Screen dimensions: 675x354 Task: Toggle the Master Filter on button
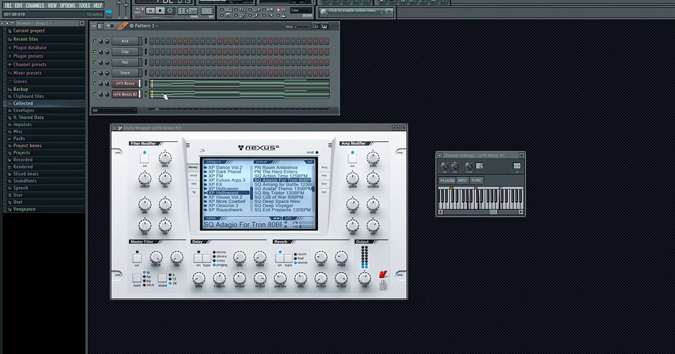[x=137, y=258]
